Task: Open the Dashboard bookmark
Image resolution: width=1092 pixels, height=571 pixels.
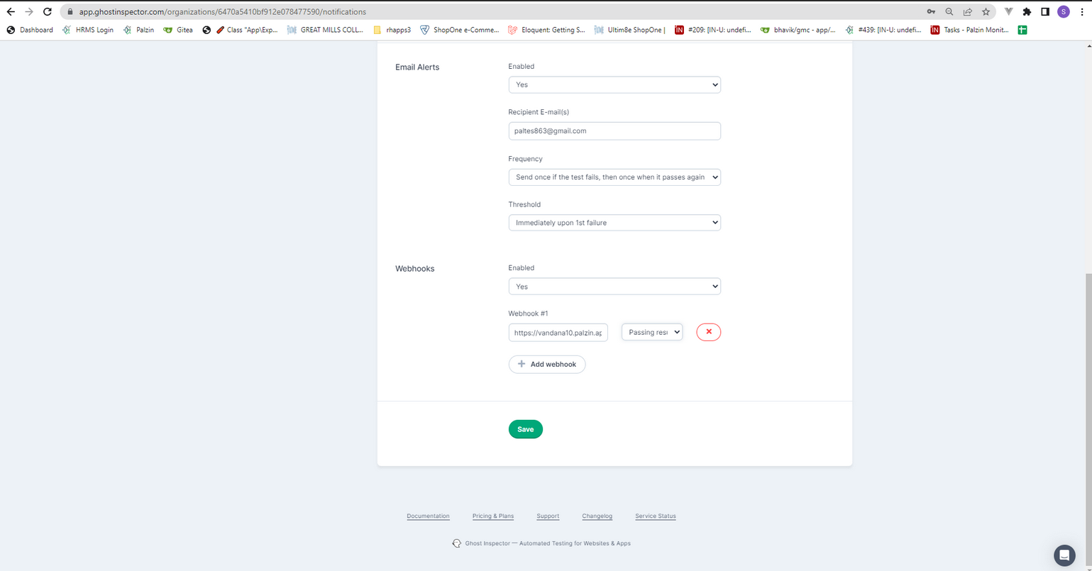Action: (30, 30)
